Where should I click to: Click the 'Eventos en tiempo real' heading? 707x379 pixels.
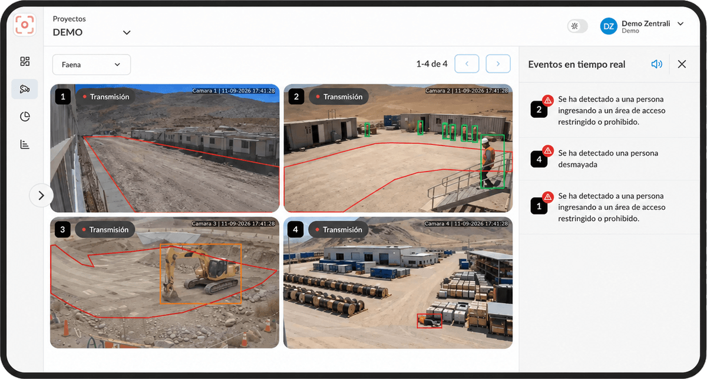(x=577, y=64)
